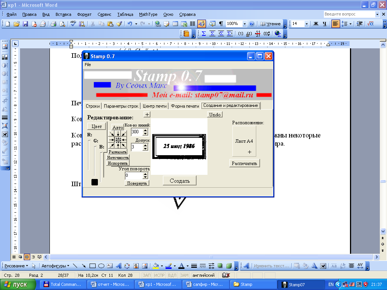
Task: Click the Кол-во линий value field
Action: pyautogui.click(x=137, y=132)
